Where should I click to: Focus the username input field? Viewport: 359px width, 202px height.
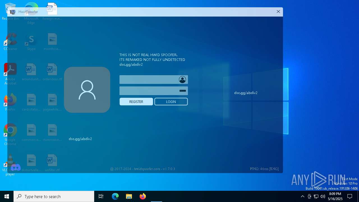154,79
